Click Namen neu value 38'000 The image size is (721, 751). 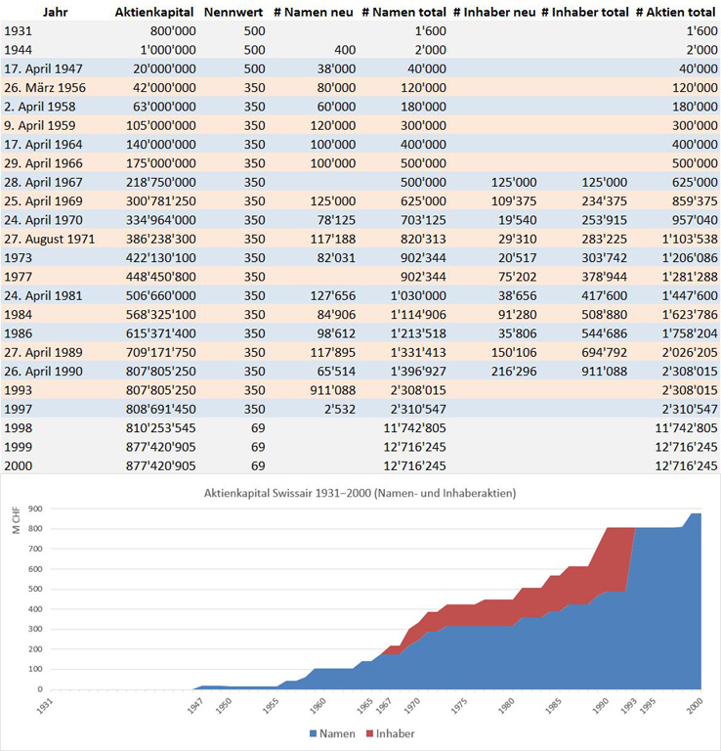point(336,68)
